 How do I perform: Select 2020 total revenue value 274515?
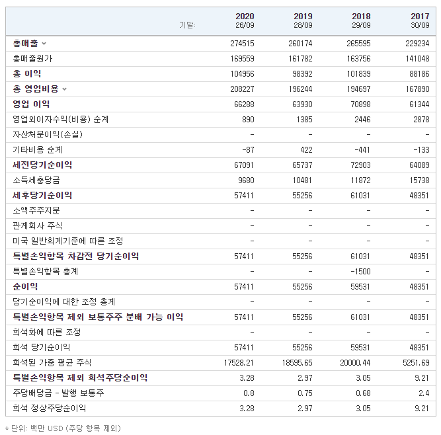pos(242,44)
